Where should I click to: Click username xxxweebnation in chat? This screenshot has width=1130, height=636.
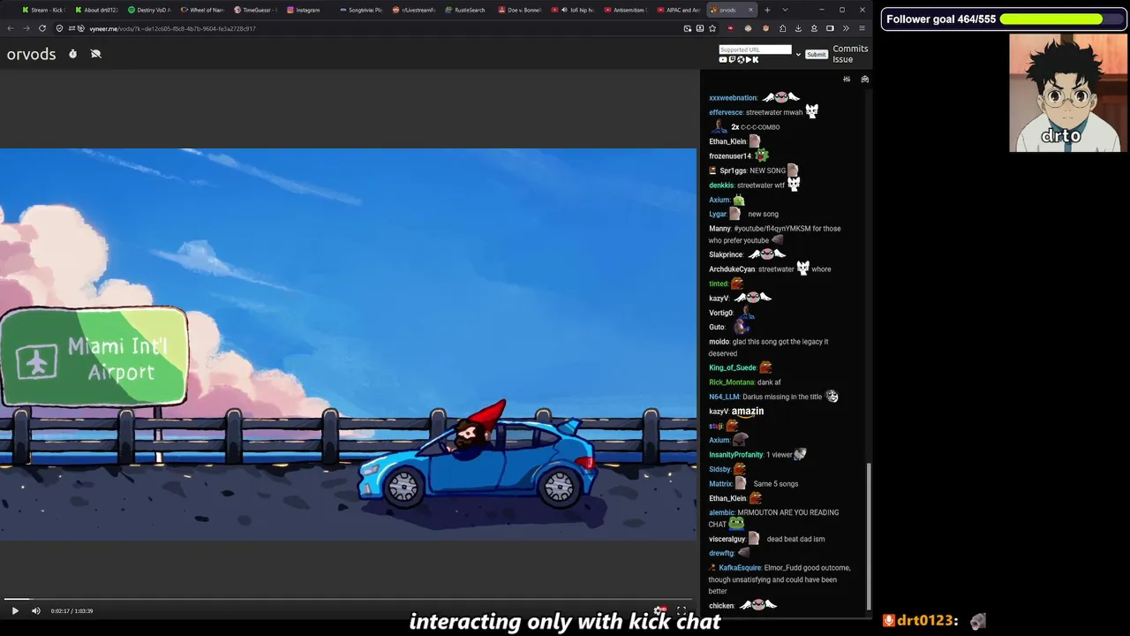pyautogui.click(x=733, y=98)
